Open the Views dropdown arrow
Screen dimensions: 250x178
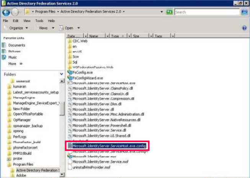click(x=53, y=28)
